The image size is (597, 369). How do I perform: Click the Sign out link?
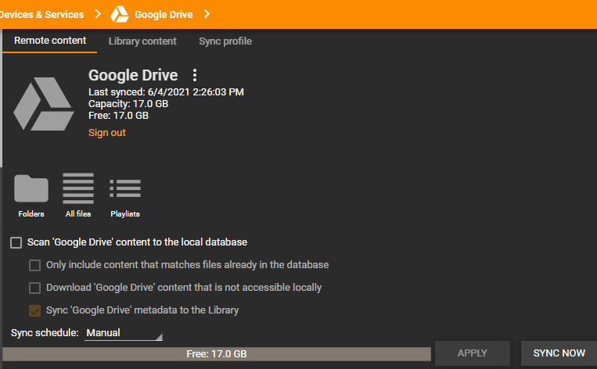107,133
